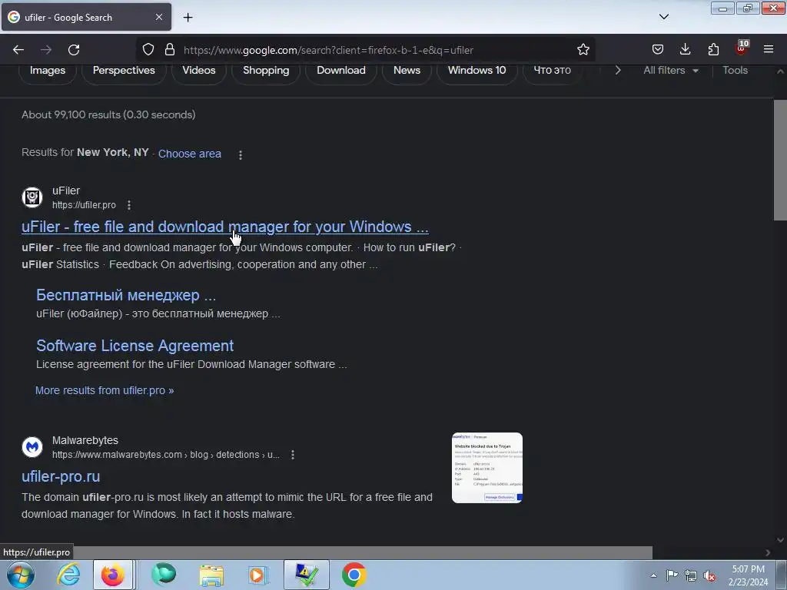Open Windows Start menu orb
Viewport: 787px width, 590px height.
click(x=21, y=575)
